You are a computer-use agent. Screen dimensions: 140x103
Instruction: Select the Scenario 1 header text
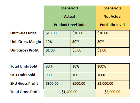(x=69, y=8)
